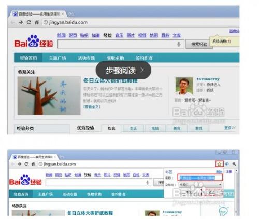Open the 查看全文 link

92,107
